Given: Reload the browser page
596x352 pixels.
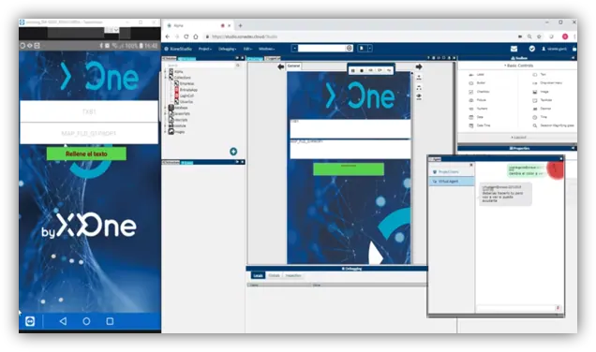Looking at the screenshot, I should click(x=186, y=37).
